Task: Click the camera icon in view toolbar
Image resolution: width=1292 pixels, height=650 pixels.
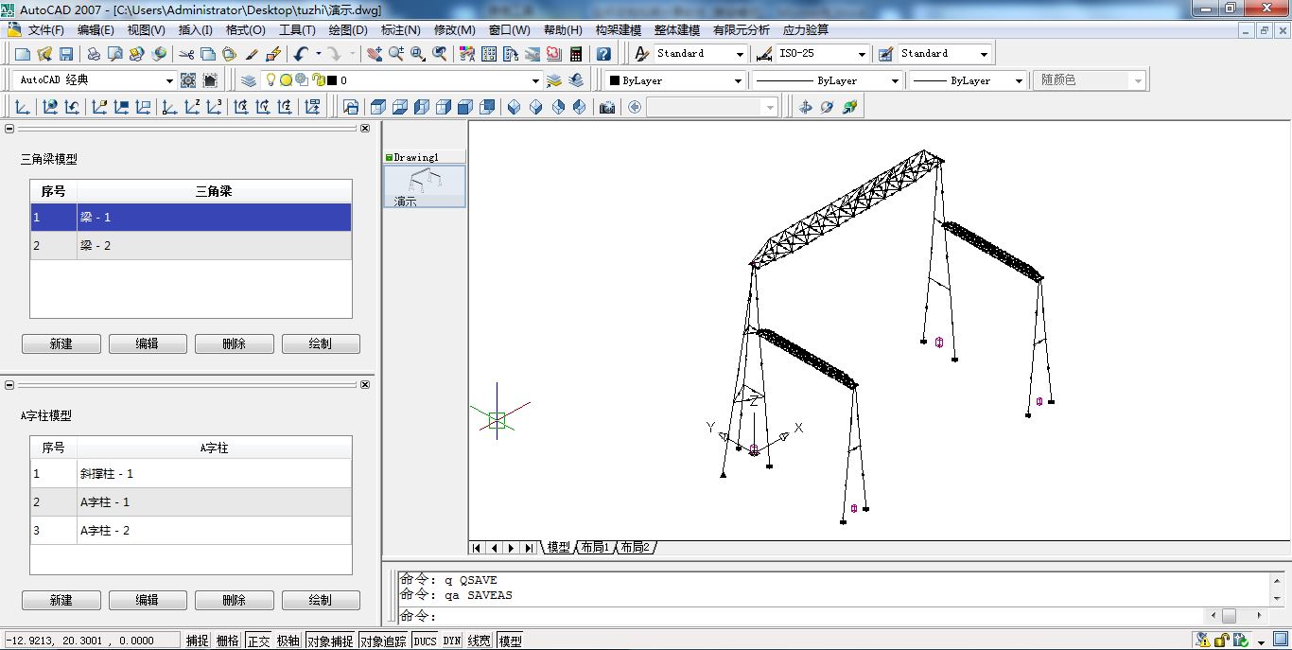Action: pos(607,108)
